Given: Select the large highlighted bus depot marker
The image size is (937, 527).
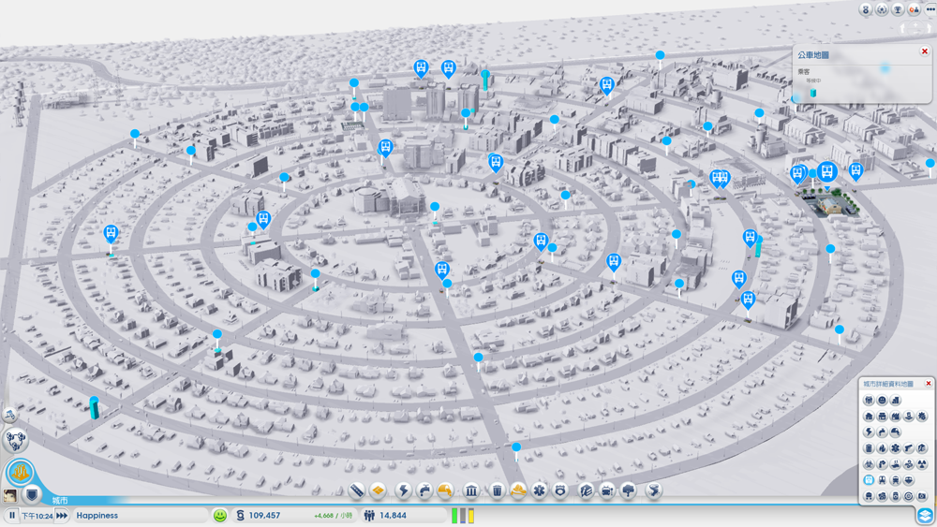Looking at the screenshot, I should coord(827,174).
